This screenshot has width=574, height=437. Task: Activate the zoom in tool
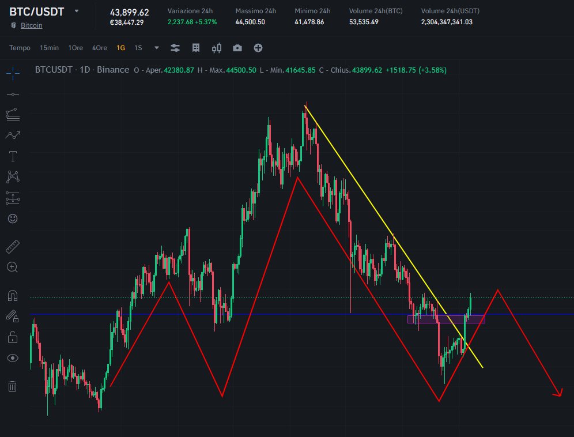tap(13, 268)
